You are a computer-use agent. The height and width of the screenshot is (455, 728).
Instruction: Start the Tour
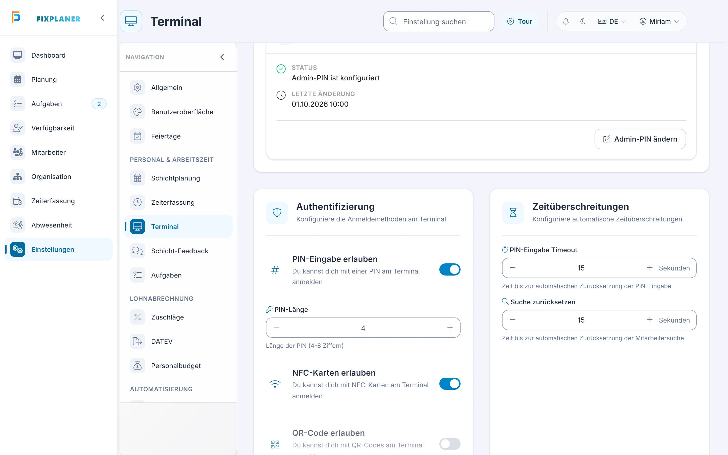[x=520, y=21]
